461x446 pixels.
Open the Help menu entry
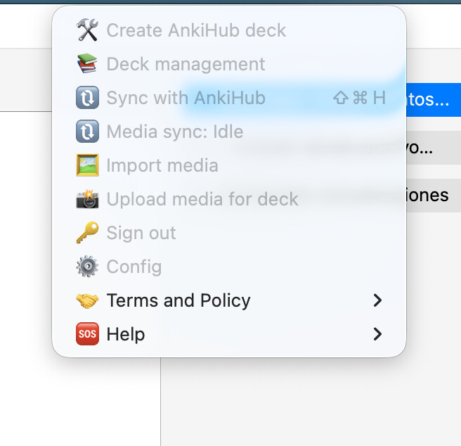(229, 334)
